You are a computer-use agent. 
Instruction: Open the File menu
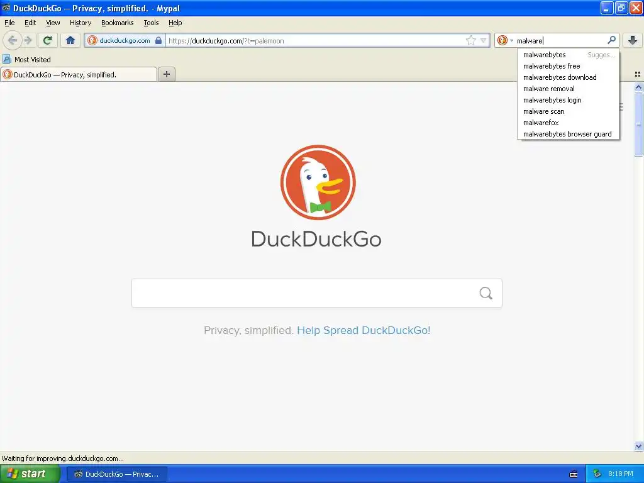[9, 23]
